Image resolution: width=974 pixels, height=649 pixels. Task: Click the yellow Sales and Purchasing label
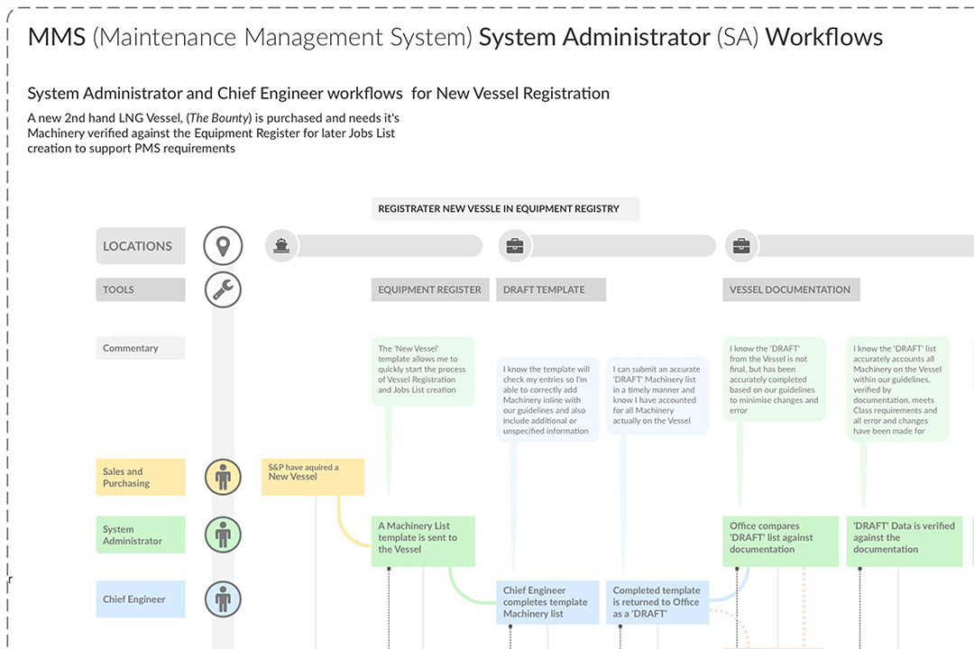[x=140, y=477]
